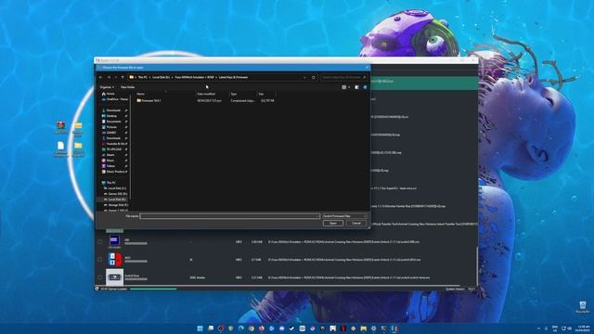
Task: Refresh the file dialog folder view
Action: [314, 77]
